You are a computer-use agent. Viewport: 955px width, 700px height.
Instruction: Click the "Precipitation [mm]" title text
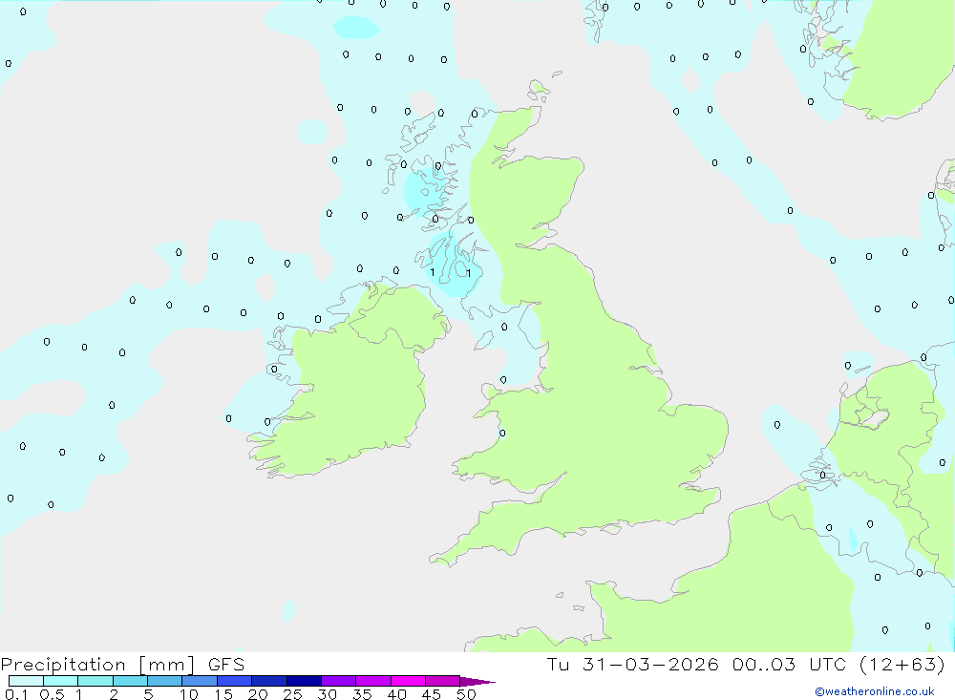point(97,665)
